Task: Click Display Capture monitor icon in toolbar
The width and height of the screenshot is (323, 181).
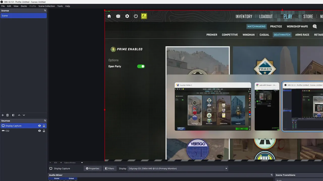Action: point(51,168)
